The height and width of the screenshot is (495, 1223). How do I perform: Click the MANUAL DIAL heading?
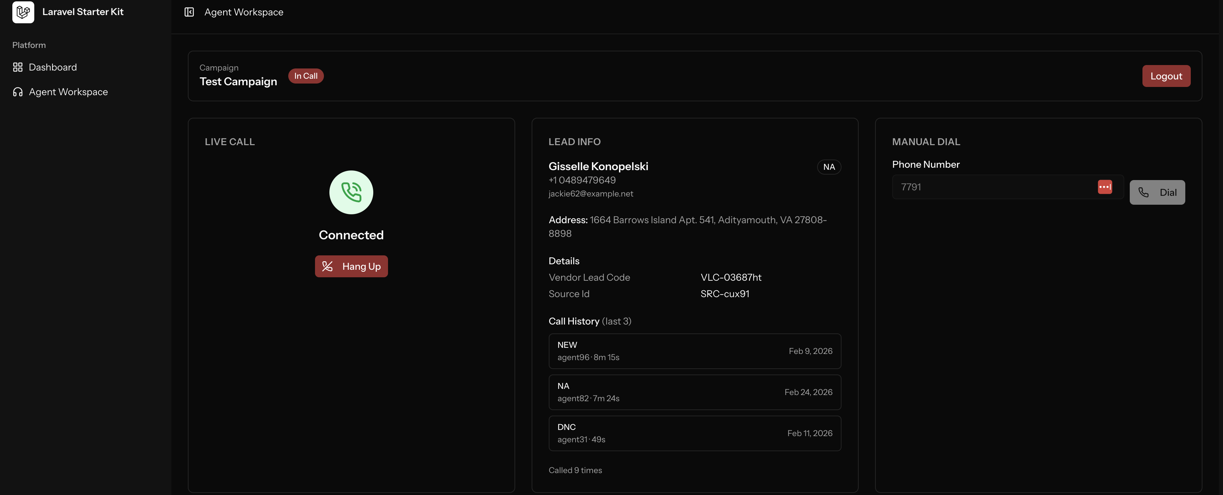tap(926, 142)
